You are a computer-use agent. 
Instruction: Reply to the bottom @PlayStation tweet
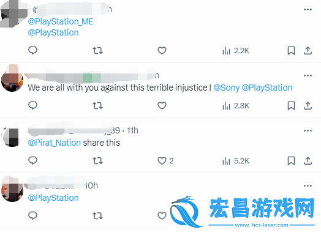(x=32, y=215)
